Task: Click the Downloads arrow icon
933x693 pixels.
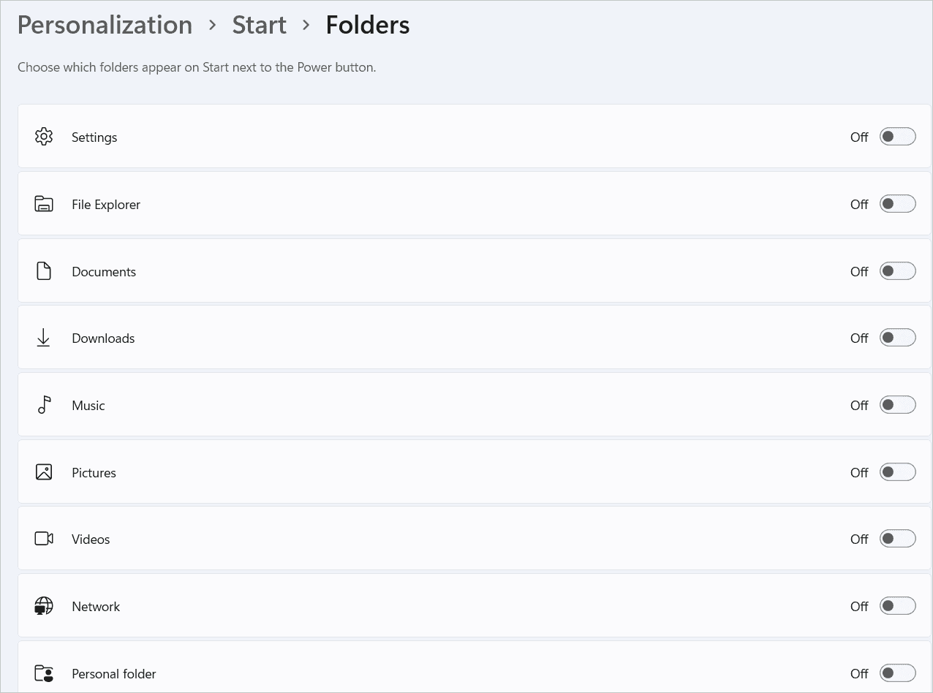Action: click(x=43, y=338)
